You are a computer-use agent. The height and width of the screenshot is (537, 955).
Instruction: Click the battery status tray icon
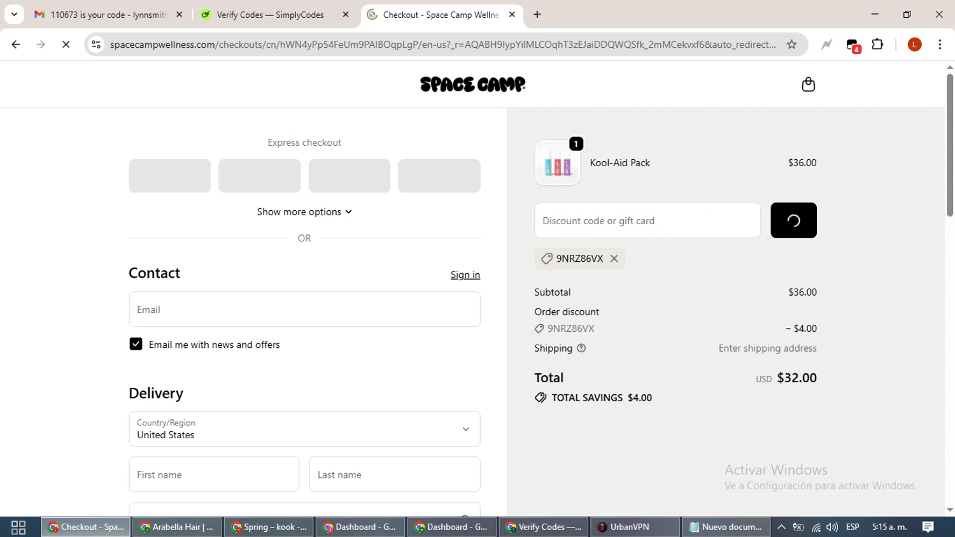(798, 527)
